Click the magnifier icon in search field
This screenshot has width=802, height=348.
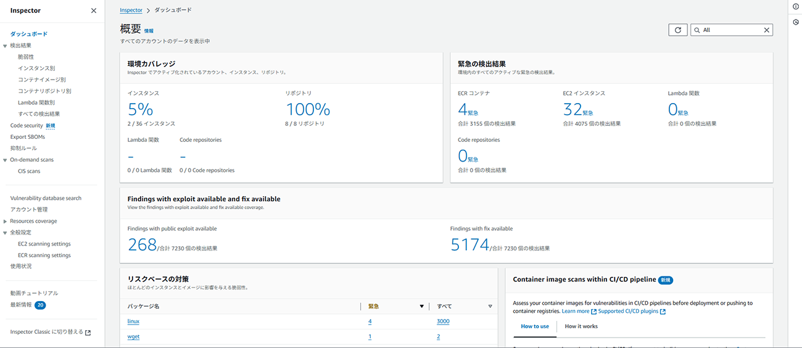click(697, 30)
